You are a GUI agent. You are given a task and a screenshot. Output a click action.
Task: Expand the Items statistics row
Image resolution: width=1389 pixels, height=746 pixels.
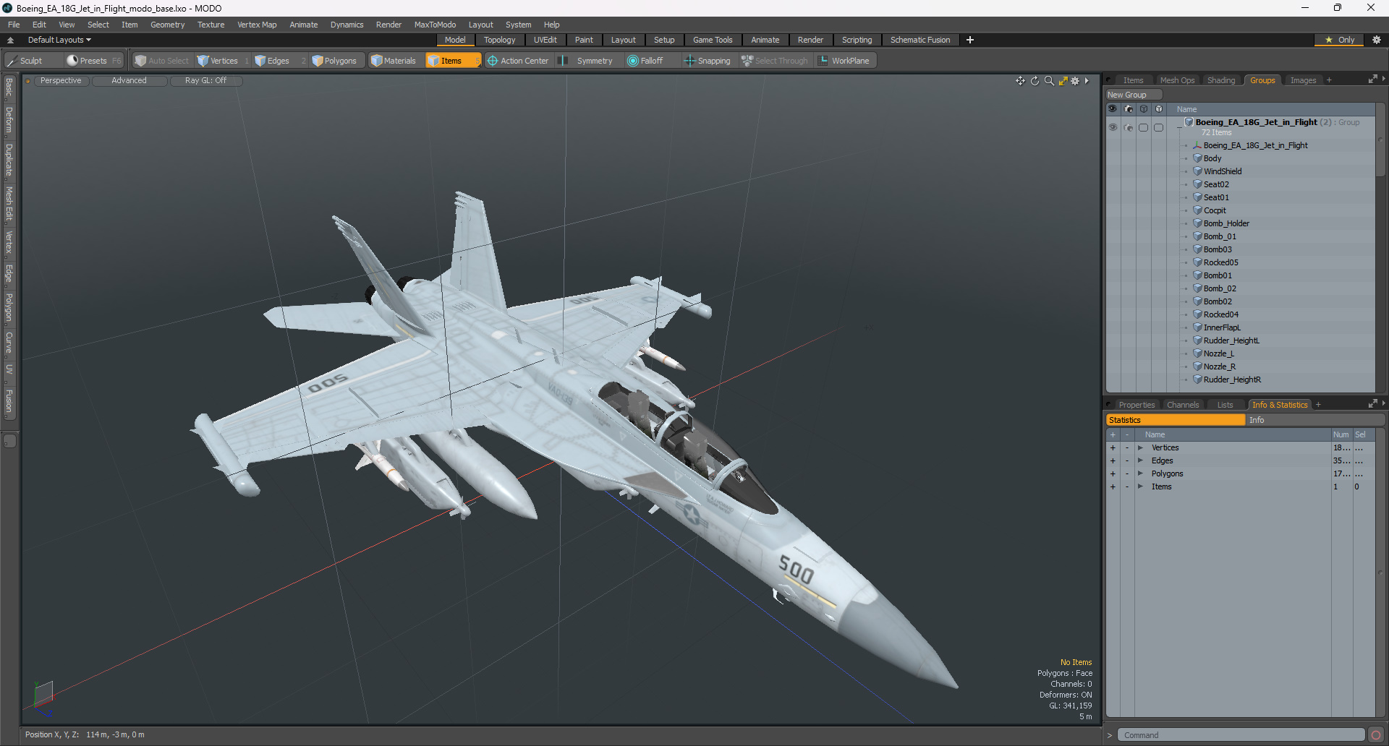pos(1140,487)
